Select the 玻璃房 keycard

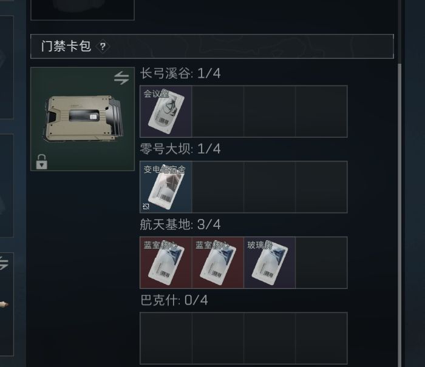coord(270,263)
